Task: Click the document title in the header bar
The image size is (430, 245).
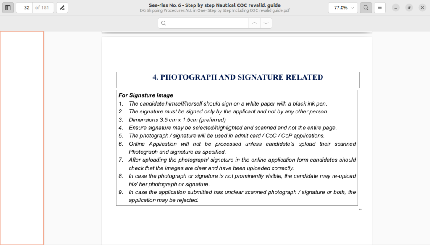Action: (x=215, y=5)
